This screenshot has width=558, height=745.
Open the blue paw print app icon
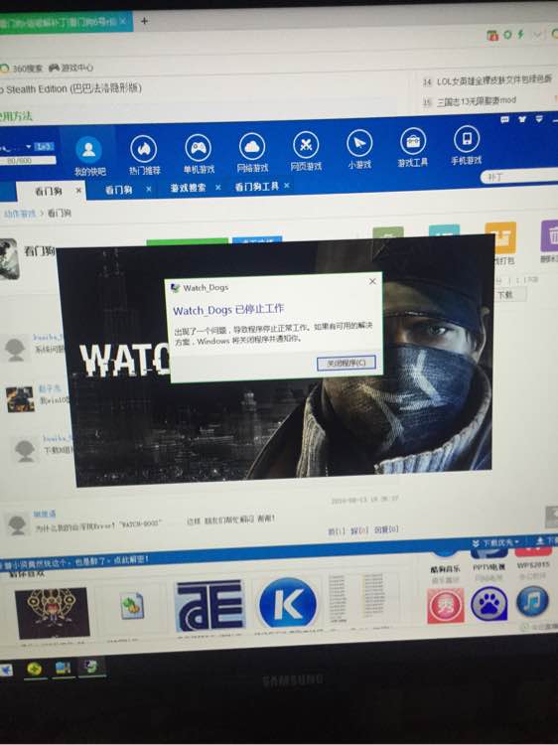[489, 604]
